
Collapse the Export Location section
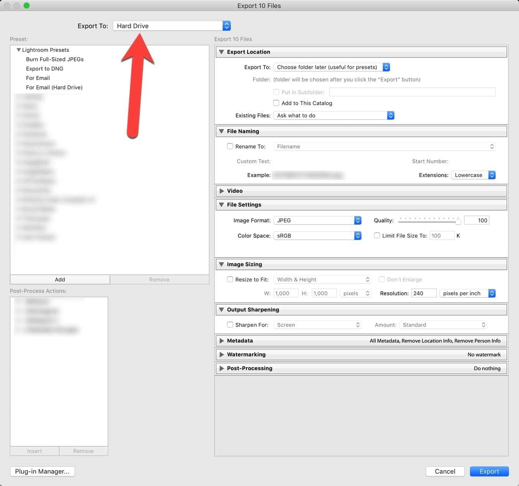pyautogui.click(x=221, y=52)
